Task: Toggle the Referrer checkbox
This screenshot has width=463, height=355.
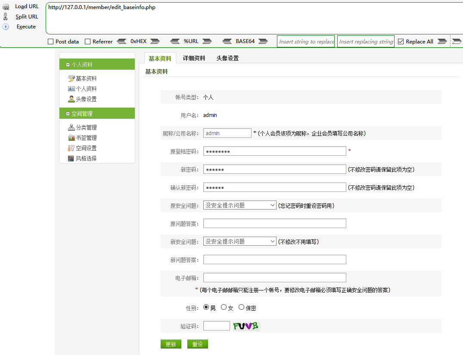Action: 87,42
